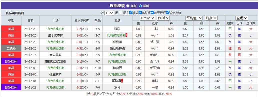The width and height of the screenshot is (259, 97).
Task: Toggle the 欧罗巴杯 filter checkbox
Action: point(152,12)
